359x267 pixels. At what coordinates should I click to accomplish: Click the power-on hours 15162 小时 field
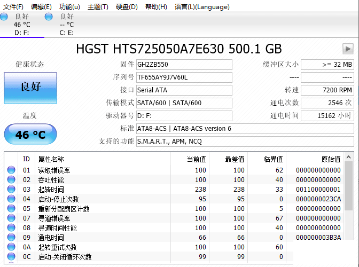pos(327,116)
